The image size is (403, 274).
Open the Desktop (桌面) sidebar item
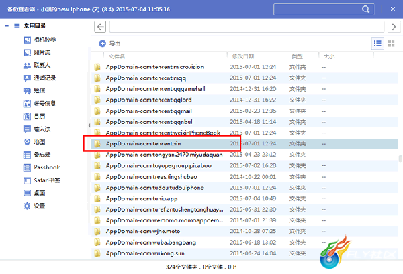point(34,193)
